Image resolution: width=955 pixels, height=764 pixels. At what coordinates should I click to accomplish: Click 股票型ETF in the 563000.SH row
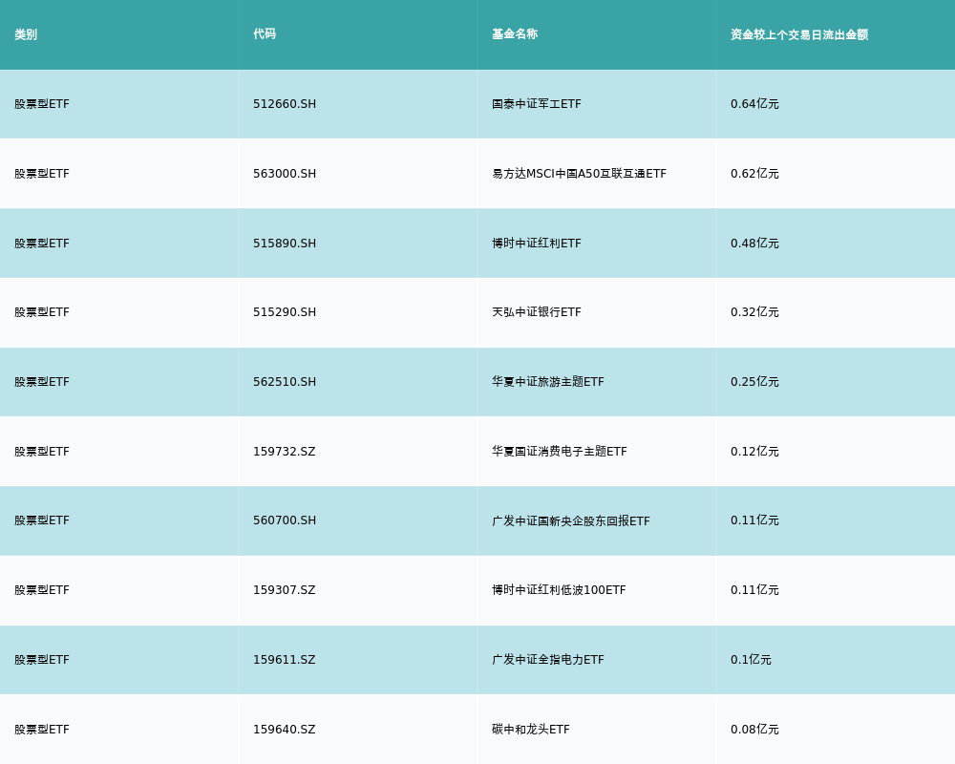click(42, 174)
